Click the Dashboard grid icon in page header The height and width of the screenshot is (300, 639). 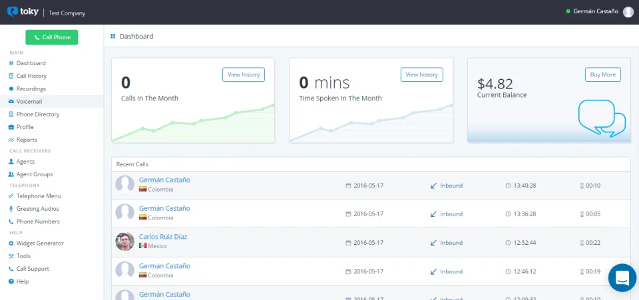click(113, 36)
